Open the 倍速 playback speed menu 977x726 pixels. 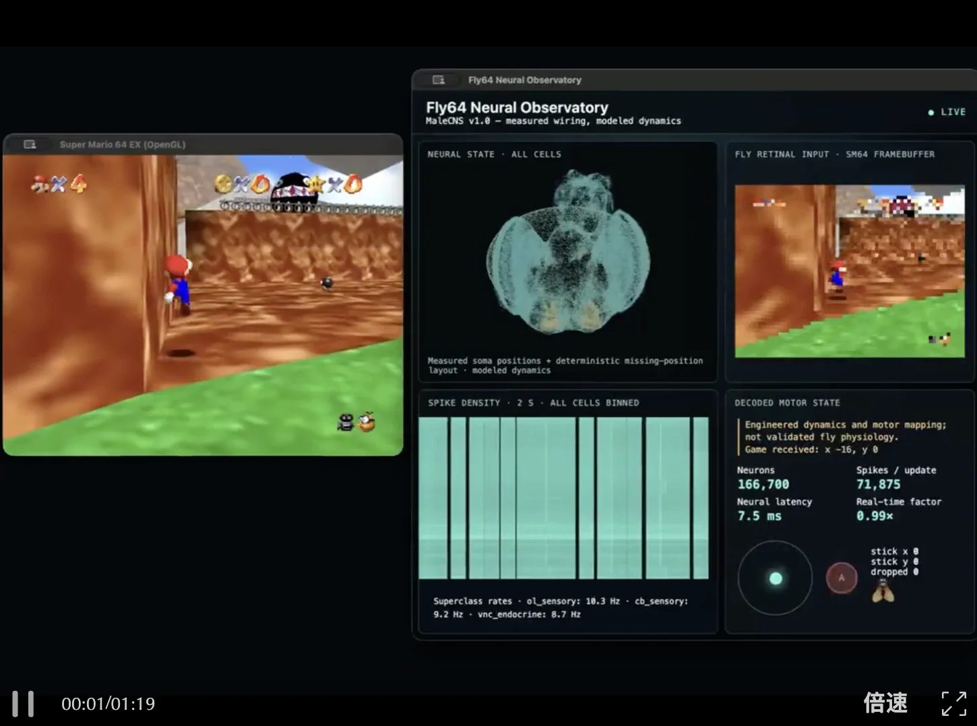[885, 703]
